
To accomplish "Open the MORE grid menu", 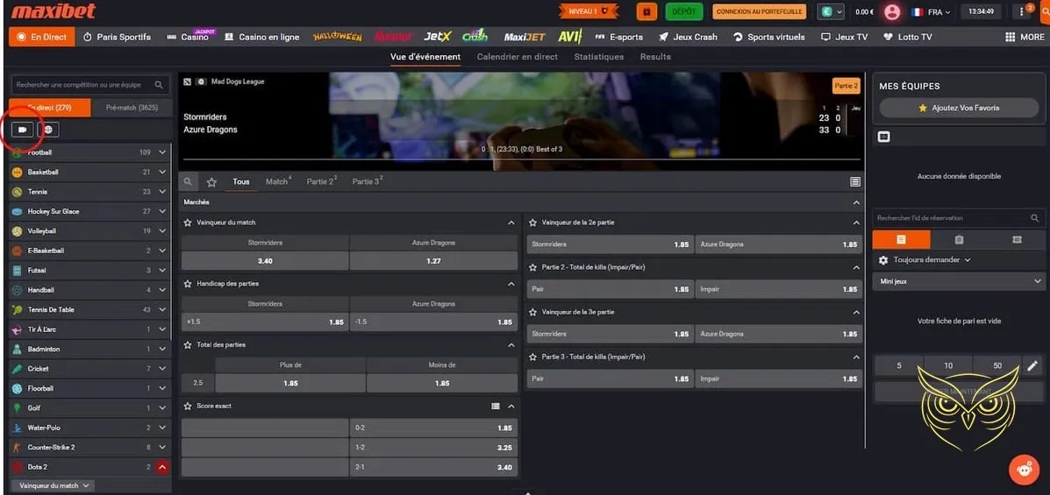I will tap(1025, 37).
